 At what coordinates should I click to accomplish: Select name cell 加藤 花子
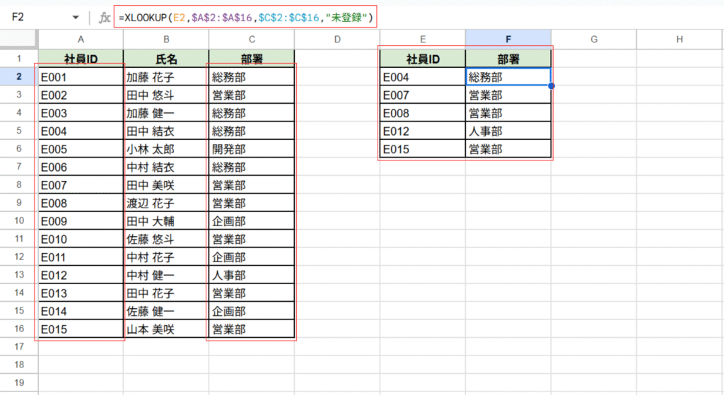(166, 77)
